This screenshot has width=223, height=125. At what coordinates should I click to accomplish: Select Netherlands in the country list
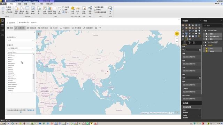[12, 83]
